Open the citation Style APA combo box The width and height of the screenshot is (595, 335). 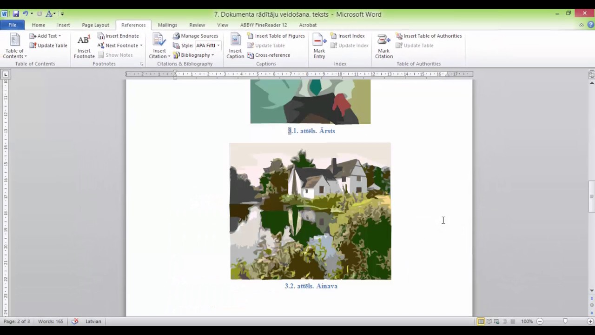[207, 46]
